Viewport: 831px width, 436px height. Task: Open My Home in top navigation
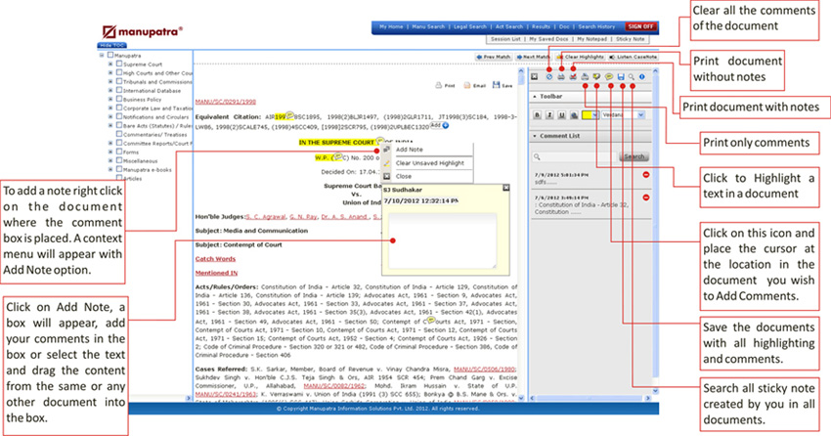pyautogui.click(x=391, y=26)
